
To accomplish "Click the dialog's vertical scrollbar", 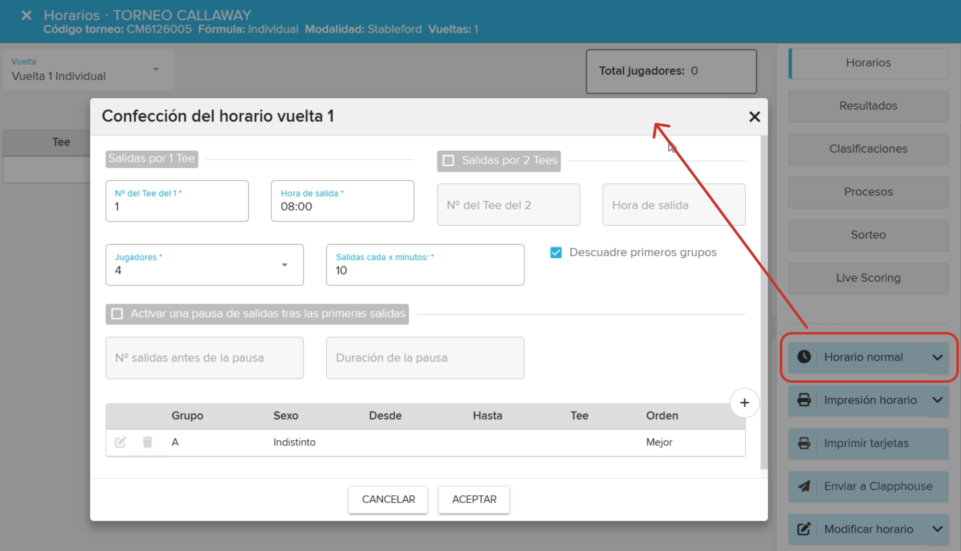I will 764,302.
